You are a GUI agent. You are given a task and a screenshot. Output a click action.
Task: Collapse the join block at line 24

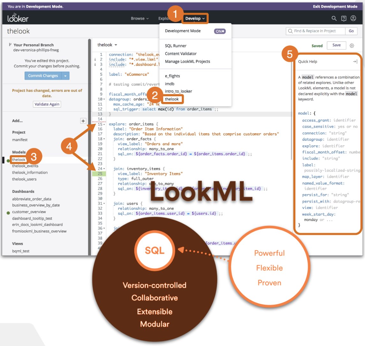tap(104, 169)
